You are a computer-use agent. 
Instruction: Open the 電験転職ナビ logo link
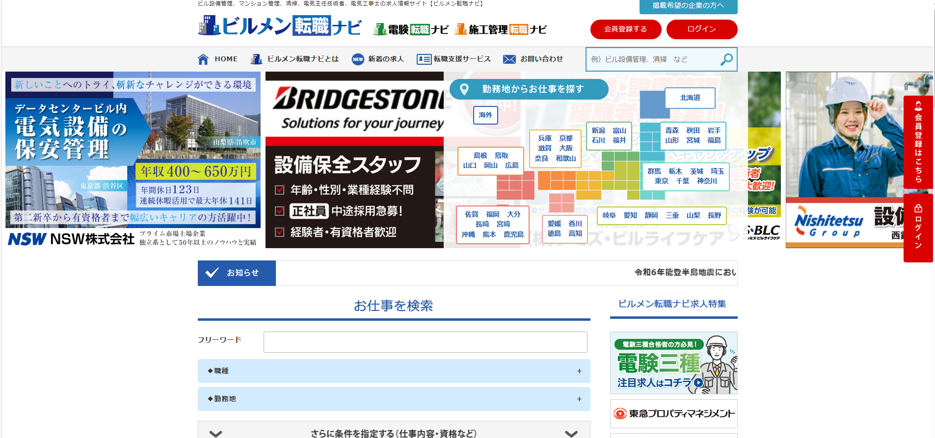[411, 29]
